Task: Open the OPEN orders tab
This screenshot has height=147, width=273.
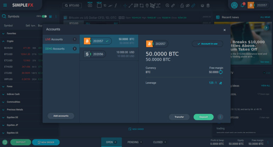Action: [x=111, y=142]
